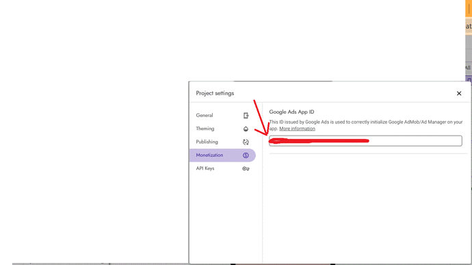The width and height of the screenshot is (472, 265).
Task: Click the API Keys key icon
Action: [246, 168]
